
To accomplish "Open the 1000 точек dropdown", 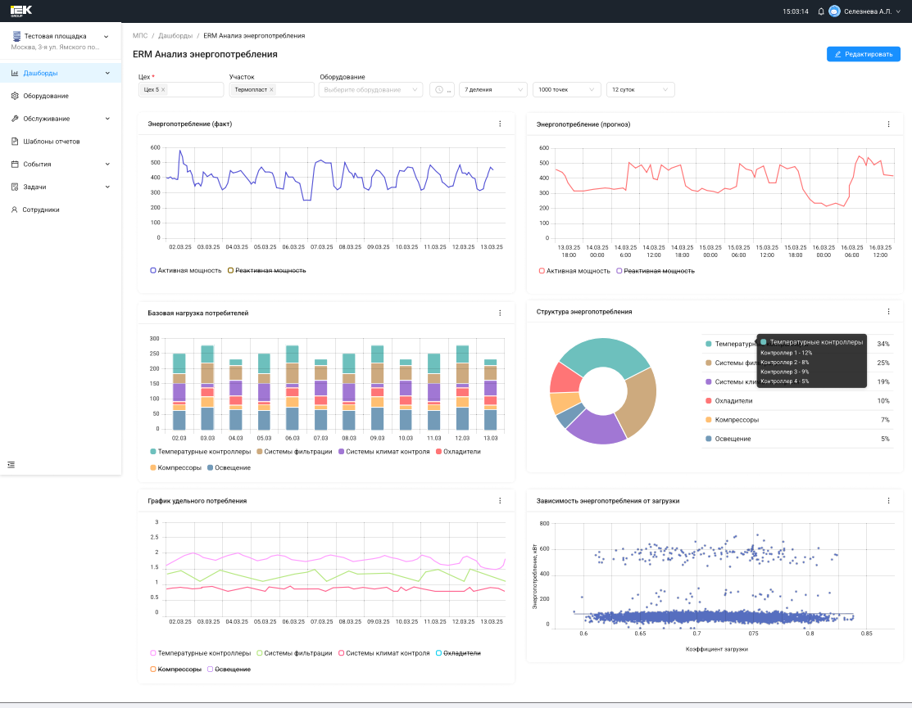I will click(566, 89).
